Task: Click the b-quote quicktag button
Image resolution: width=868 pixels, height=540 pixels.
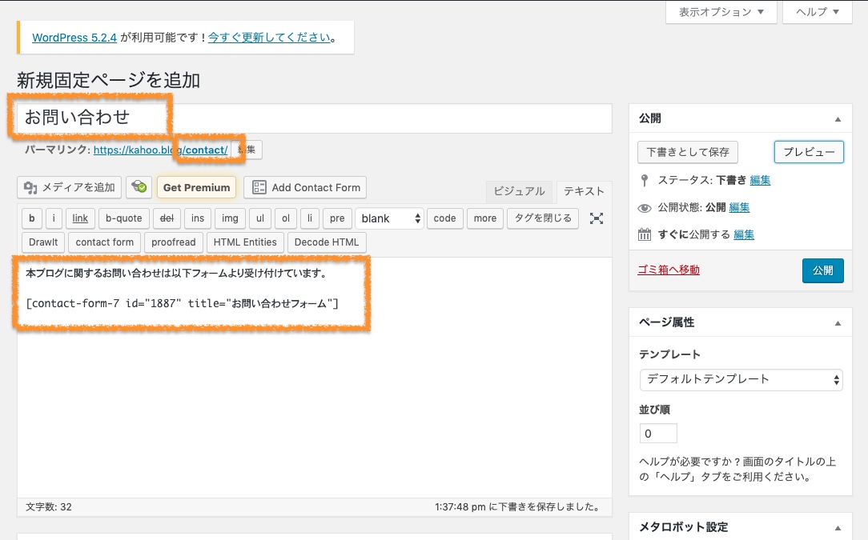Action: click(x=123, y=218)
